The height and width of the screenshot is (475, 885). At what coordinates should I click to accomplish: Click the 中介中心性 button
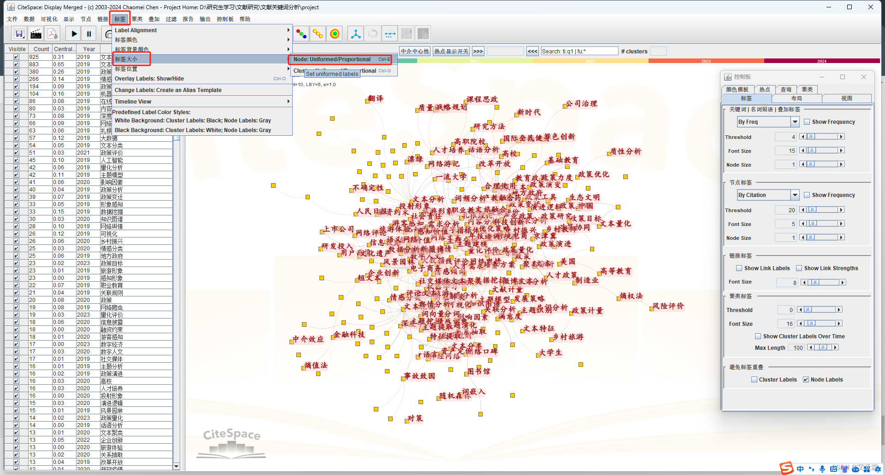tap(415, 52)
